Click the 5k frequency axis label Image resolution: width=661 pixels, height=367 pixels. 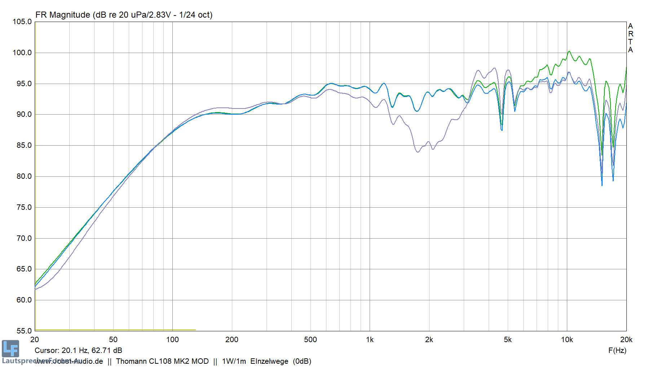click(x=508, y=340)
